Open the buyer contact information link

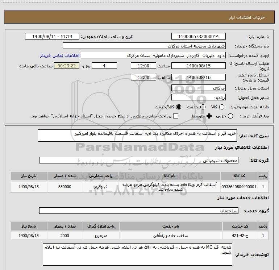[x=60, y=55]
